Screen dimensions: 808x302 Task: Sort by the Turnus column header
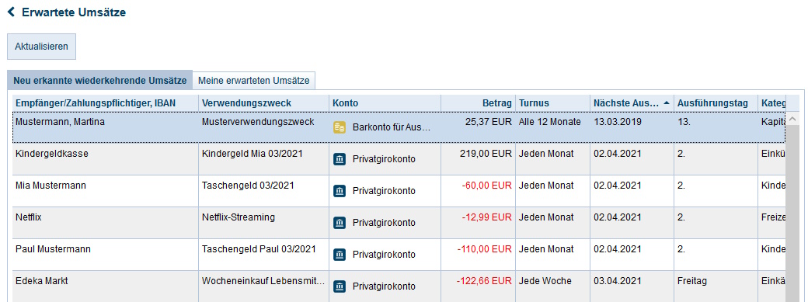pyautogui.click(x=553, y=103)
